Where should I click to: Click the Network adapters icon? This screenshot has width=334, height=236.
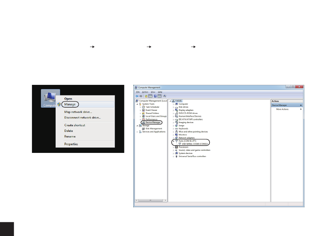pos(176,138)
